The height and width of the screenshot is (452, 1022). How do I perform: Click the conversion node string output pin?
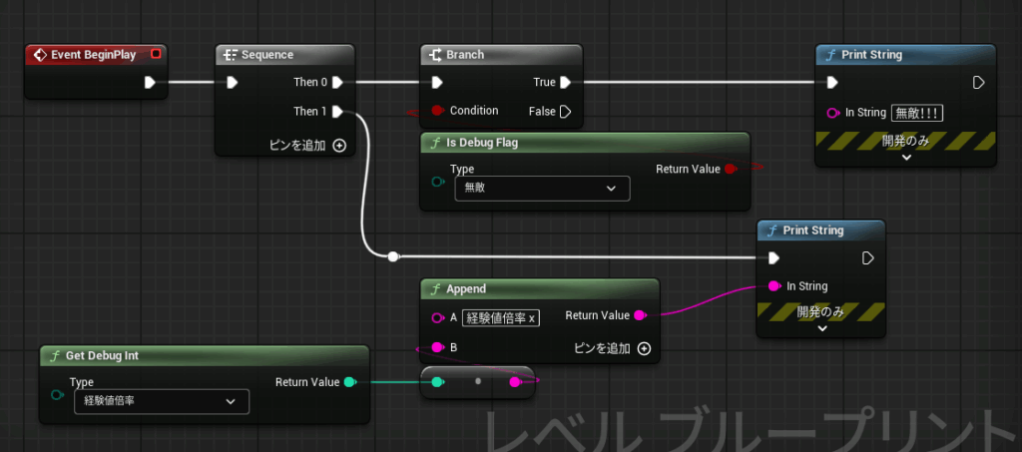tap(515, 382)
